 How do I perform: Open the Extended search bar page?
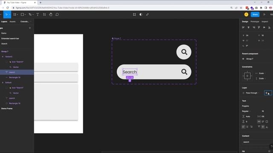(10, 39)
